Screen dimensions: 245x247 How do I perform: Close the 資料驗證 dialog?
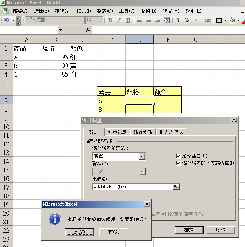coord(234,121)
